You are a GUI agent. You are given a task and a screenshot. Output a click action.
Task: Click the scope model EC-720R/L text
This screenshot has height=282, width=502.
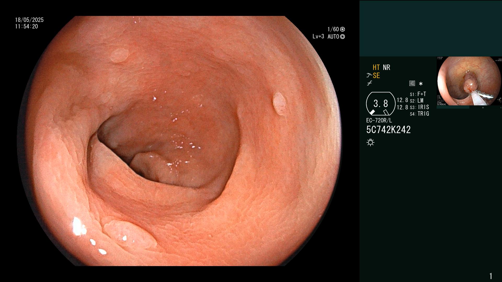(x=379, y=120)
